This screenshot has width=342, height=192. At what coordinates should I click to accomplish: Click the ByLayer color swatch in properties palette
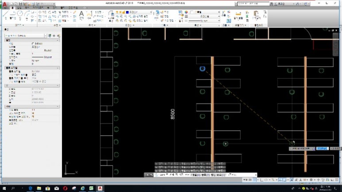click(33, 44)
